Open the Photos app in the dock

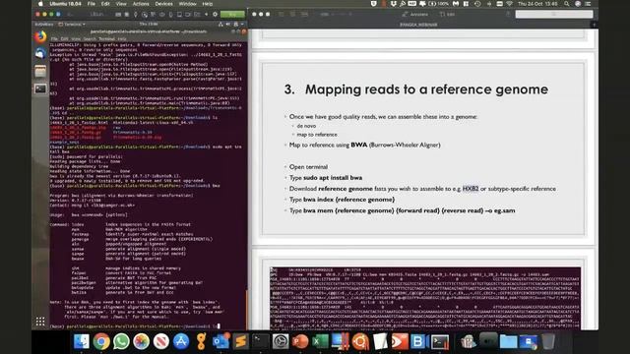[x=141, y=341]
